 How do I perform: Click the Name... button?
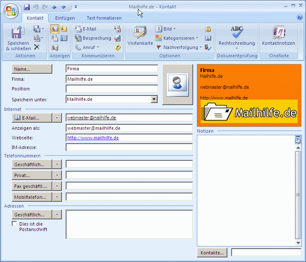click(32, 69)
